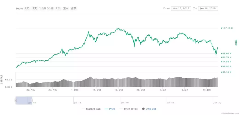Jump navigator to Jul '18
The width and height of the screenshot is (240, 117).
pos(77,103)
